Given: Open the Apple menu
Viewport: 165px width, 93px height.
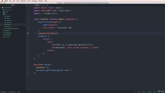Looking at the screenshot, I should (2, 1).
